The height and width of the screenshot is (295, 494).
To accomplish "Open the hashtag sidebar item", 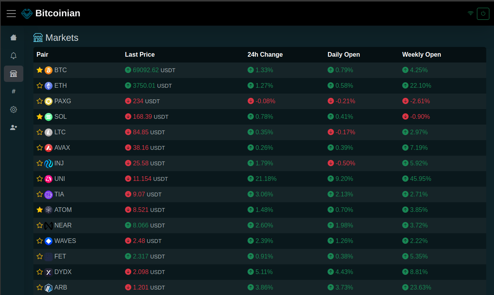I will click(x=14, y=91).
